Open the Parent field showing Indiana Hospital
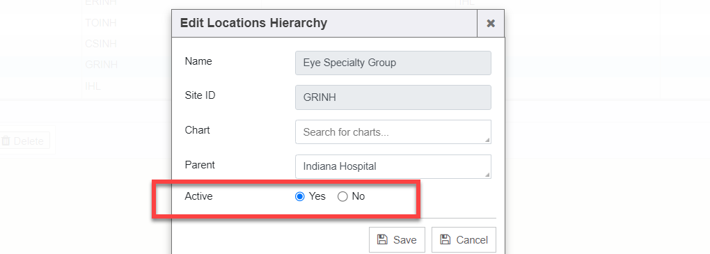Image resolution: width=710 pixels, height=254 pixels. (393, 166)
